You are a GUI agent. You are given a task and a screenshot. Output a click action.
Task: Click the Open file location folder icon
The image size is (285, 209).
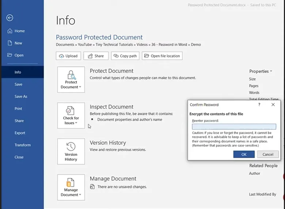[147, 56]
